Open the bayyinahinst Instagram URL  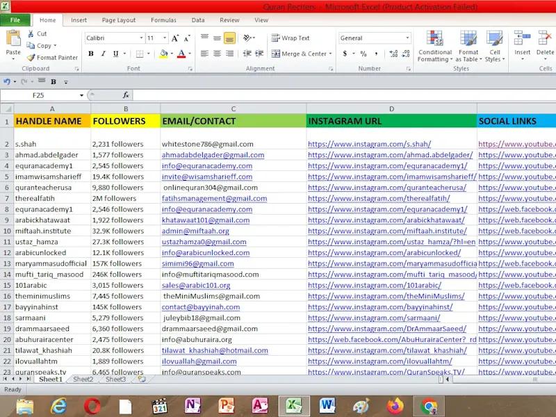click(380, 307)
